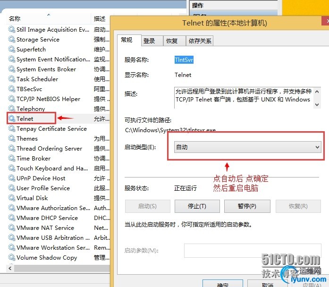Click the VMware DHCP Service gear icon

[11, 218]
